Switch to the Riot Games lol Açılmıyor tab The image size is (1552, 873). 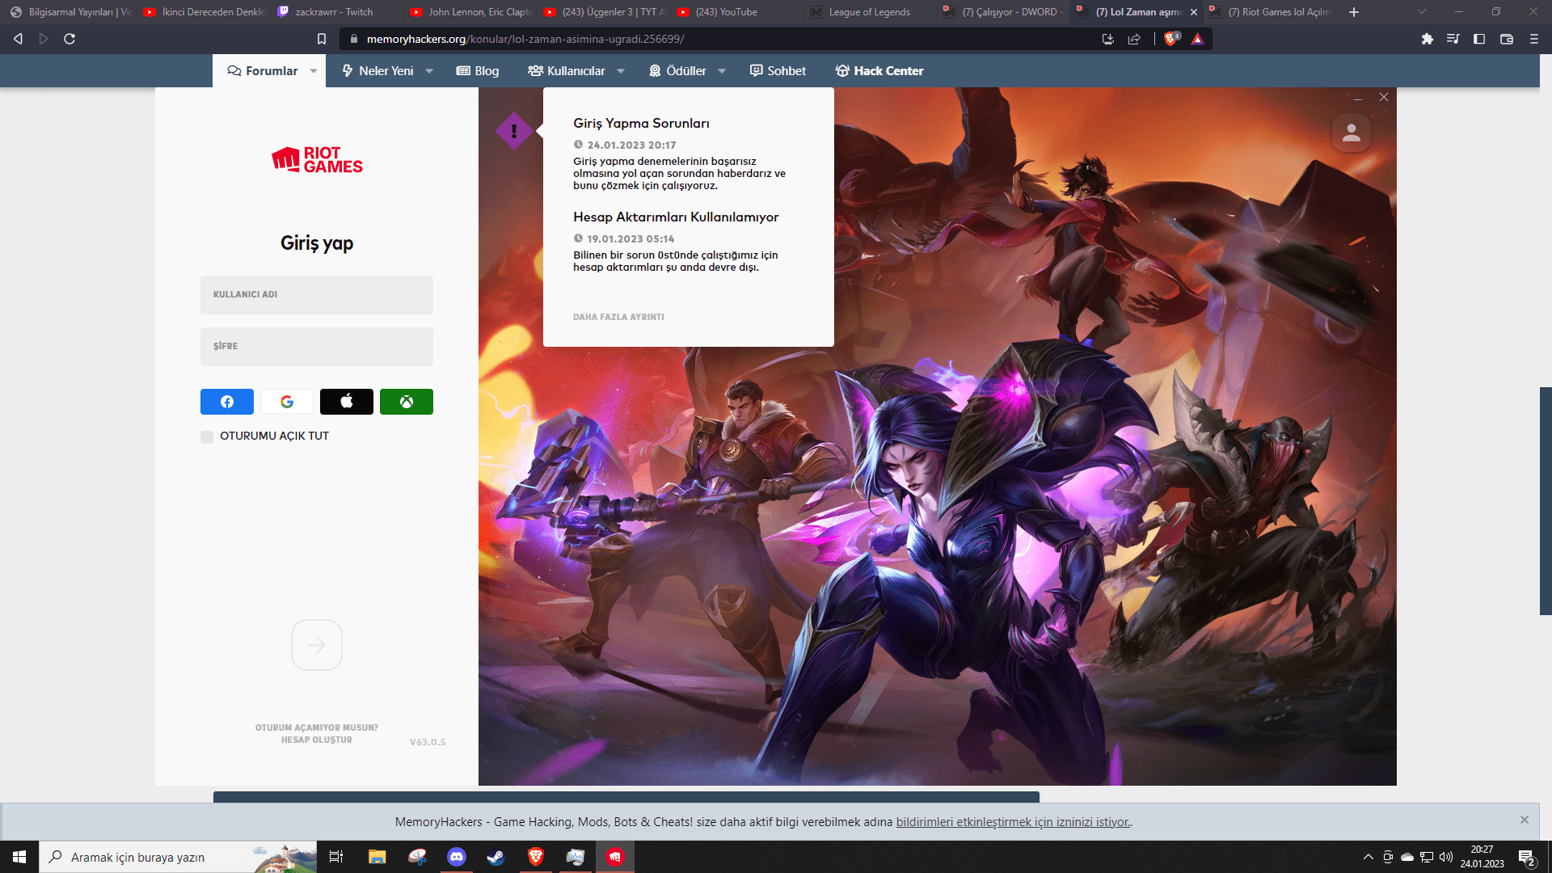pos(1270,12)
